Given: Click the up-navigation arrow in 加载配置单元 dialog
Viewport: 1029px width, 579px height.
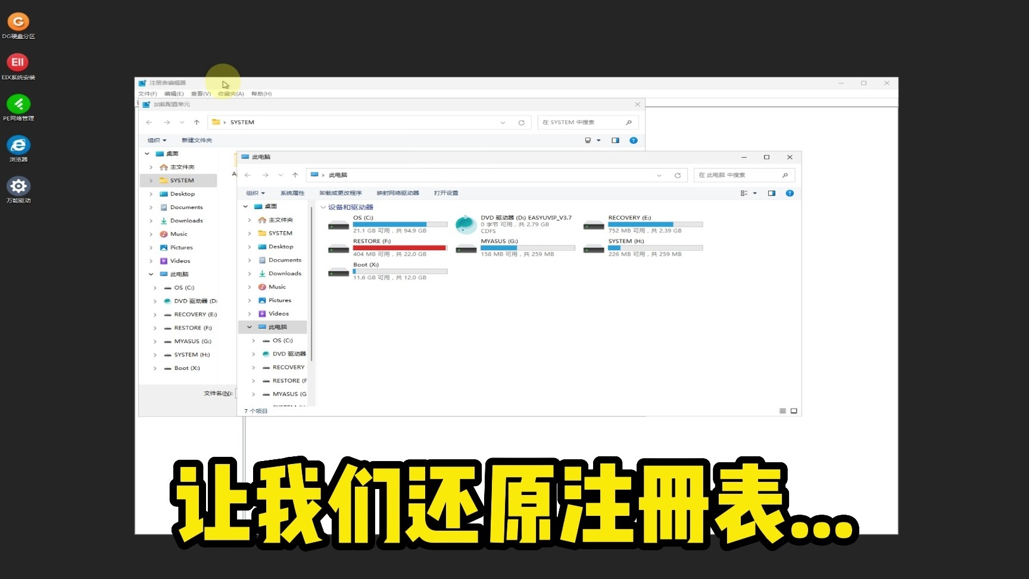Looking at the screenshot, I should pos(197,122).
